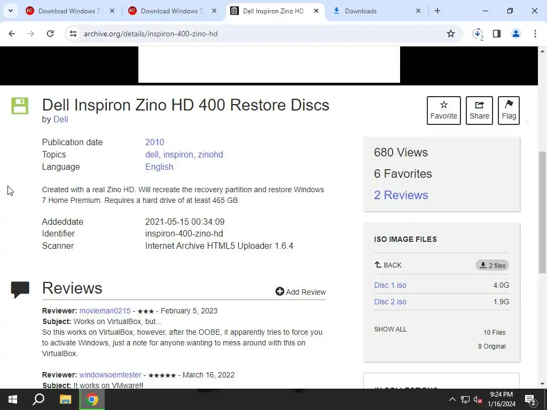Click scrollbar down arrow
Viewport: 547px width, 410px height.
(x=543, y=384)
